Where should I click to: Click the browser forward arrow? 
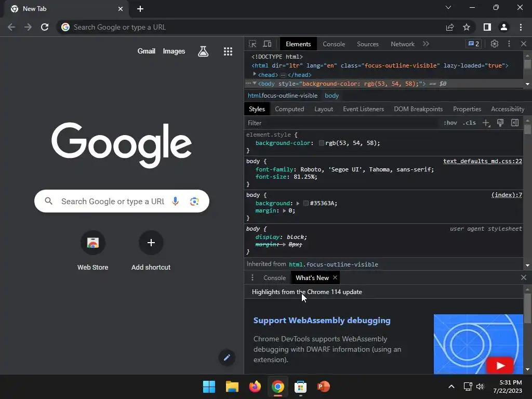(28, 27)
